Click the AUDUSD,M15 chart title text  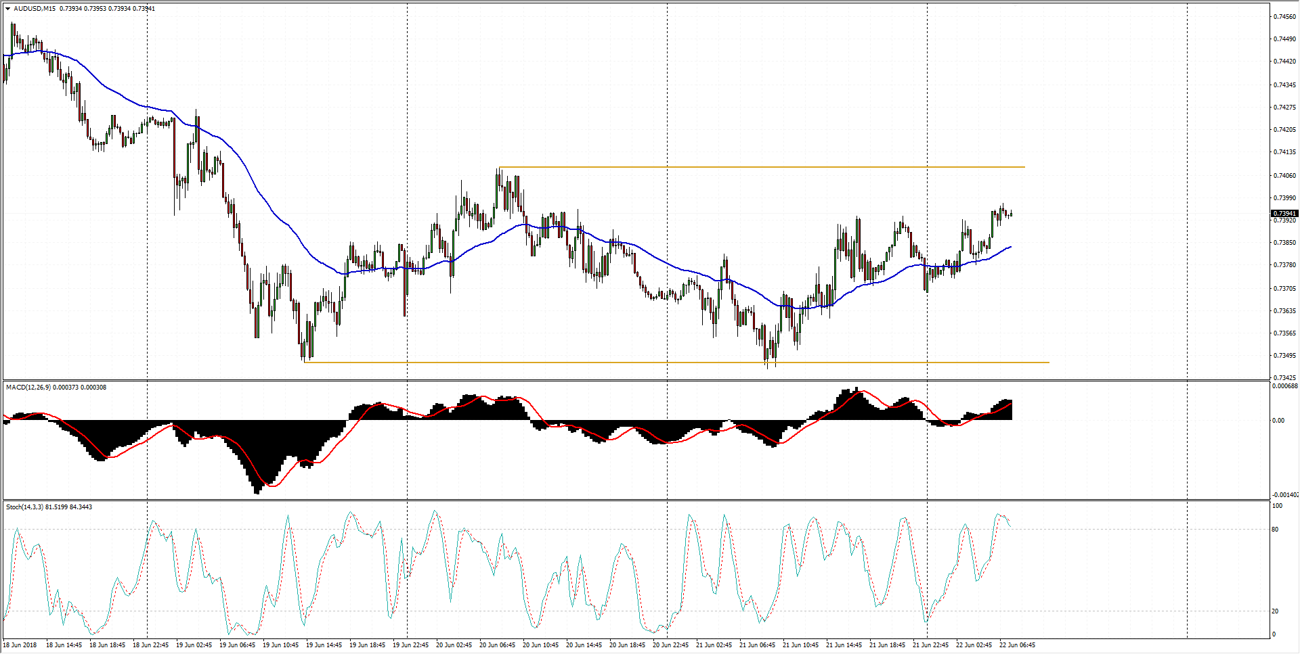click(35, 9)
